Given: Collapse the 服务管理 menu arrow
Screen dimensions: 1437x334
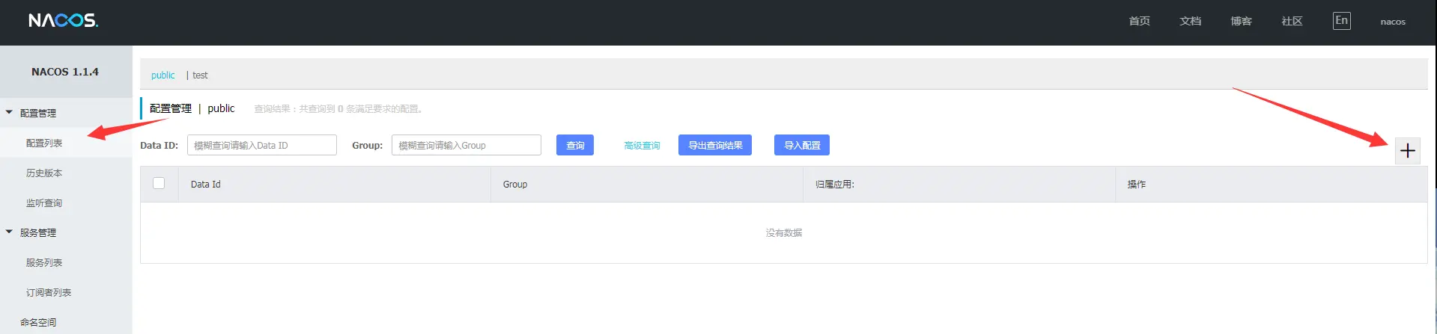Looking at the screenshot, I should pos(9,232).
